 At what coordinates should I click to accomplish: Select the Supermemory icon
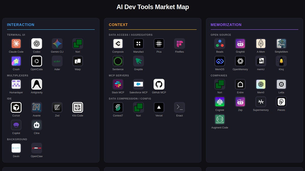pyautogui.click(x=261, y=102)
